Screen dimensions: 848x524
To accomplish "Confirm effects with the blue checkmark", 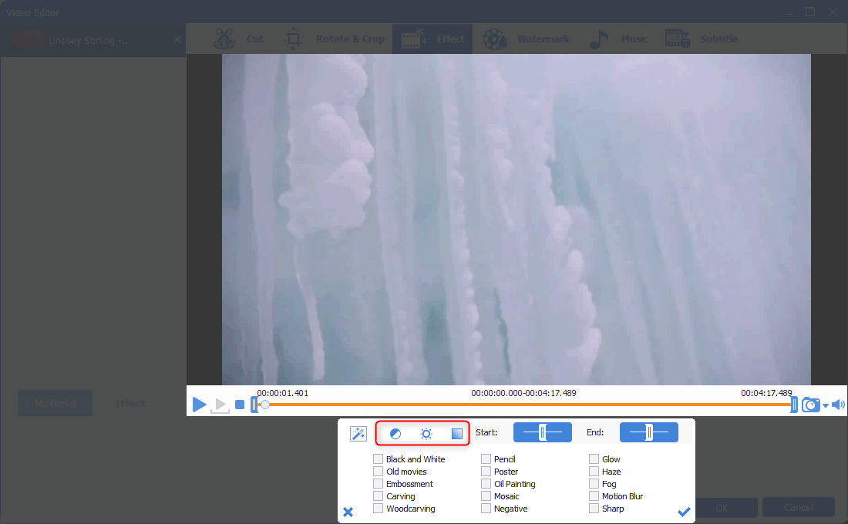I will tap(684, 512).
